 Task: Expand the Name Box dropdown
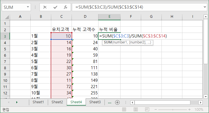click(x=28, y=7)
